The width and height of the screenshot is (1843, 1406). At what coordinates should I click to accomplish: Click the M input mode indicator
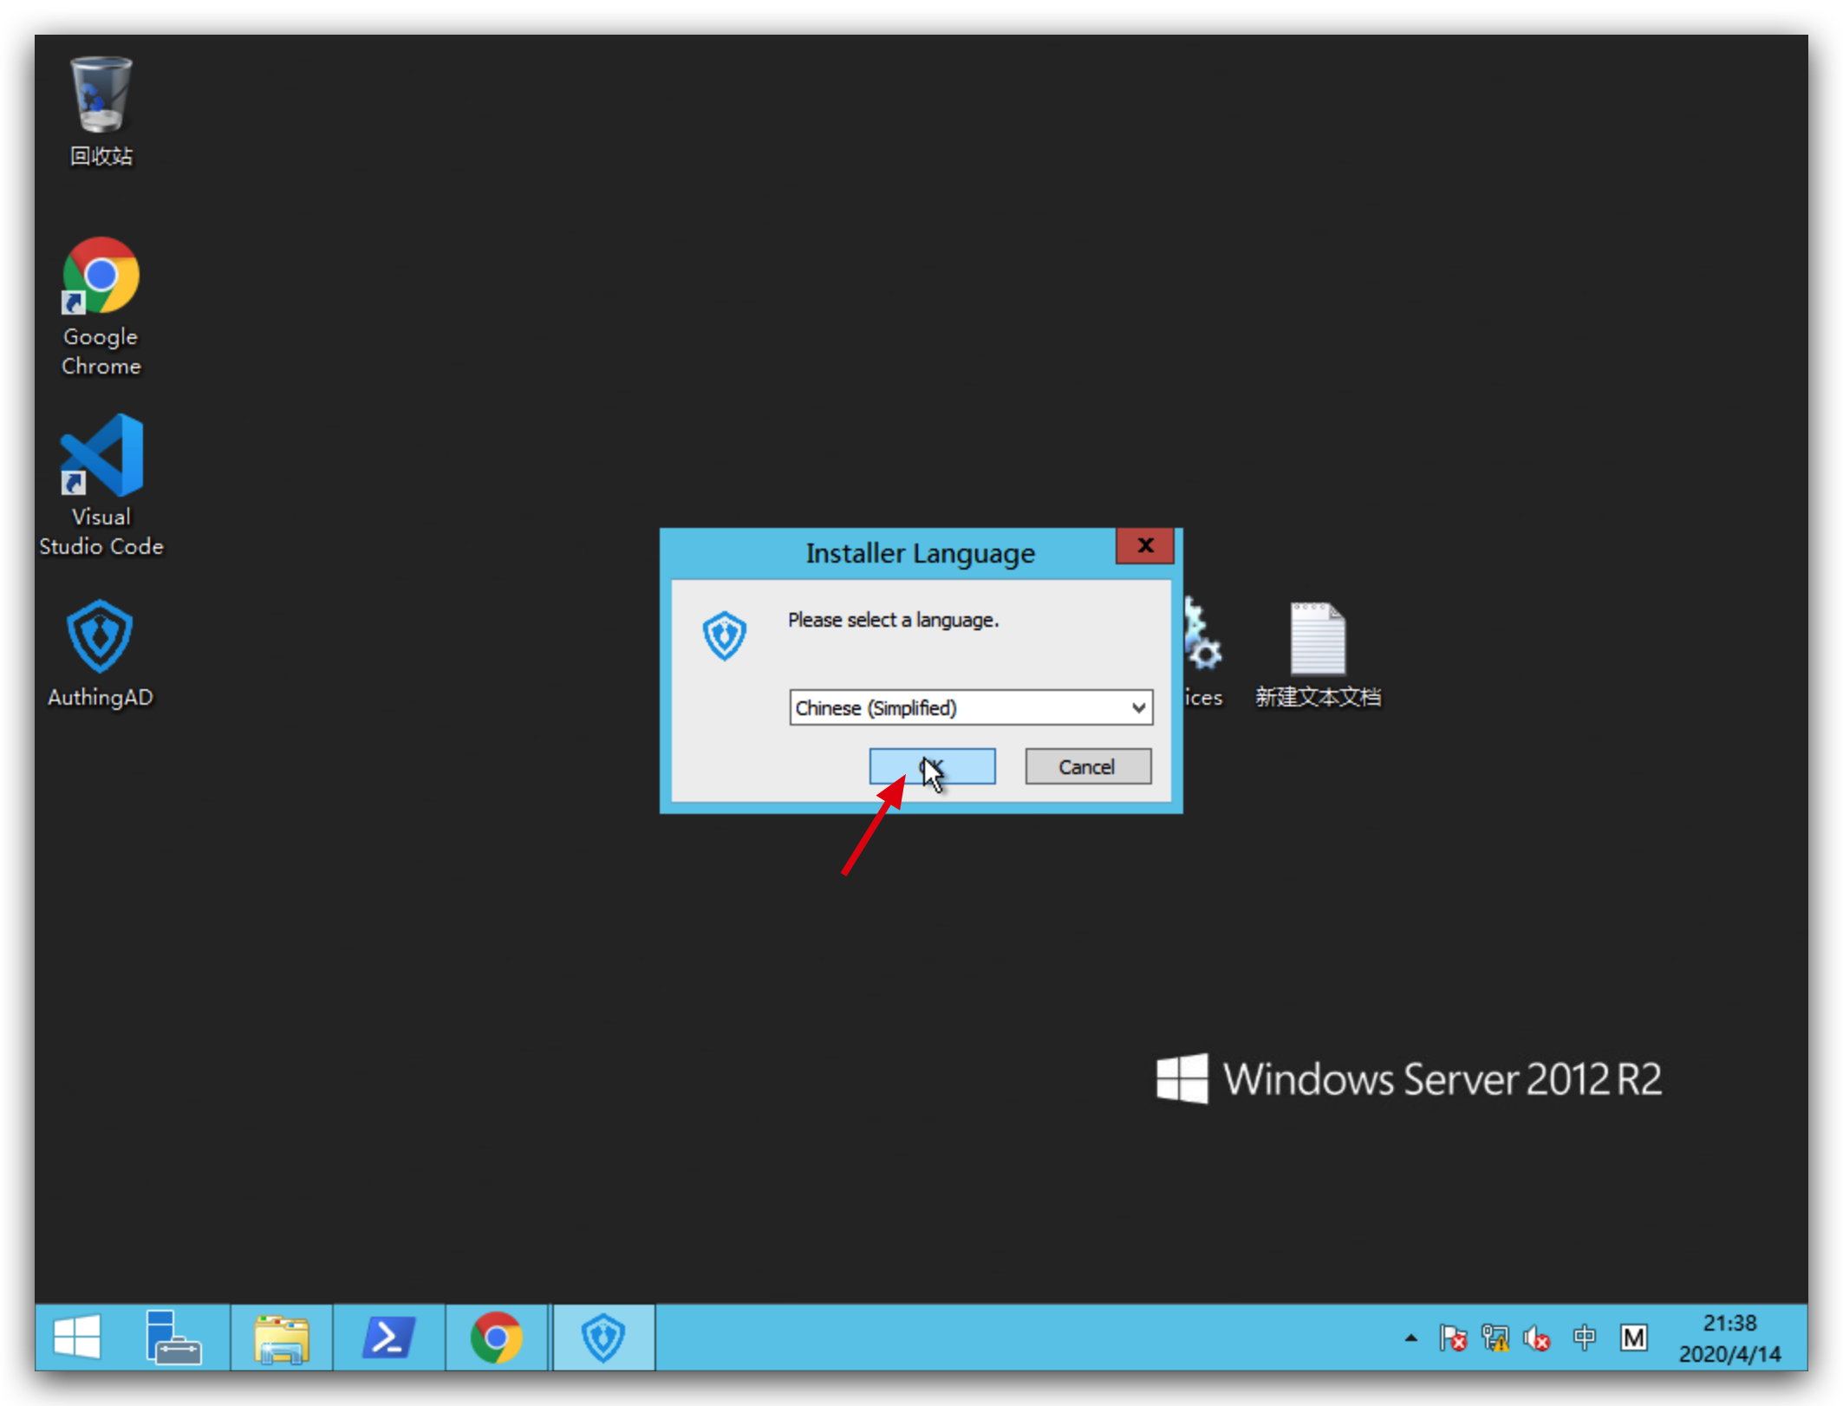click(1633, 1338)
